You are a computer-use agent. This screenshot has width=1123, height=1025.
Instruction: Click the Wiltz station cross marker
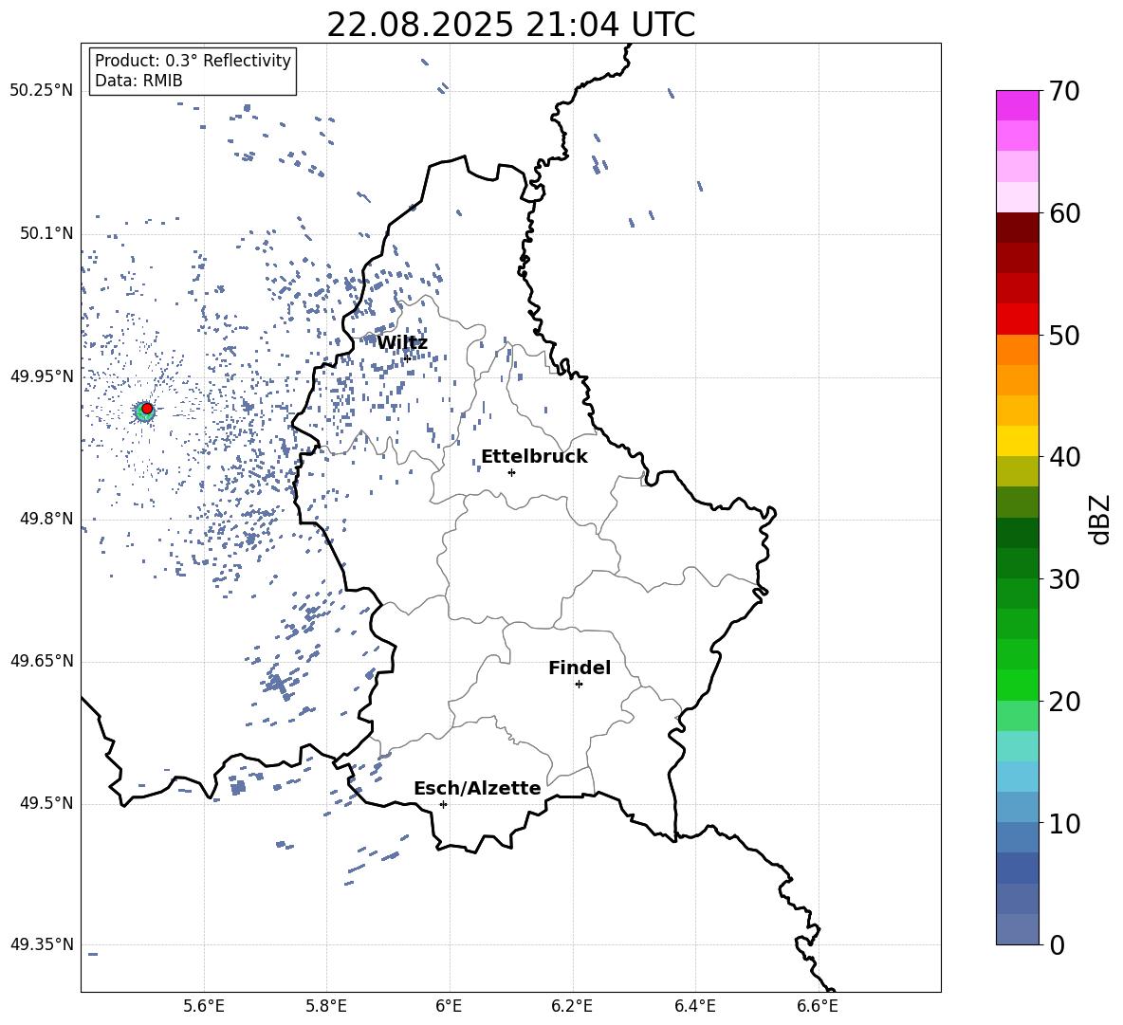click(407, 358)
